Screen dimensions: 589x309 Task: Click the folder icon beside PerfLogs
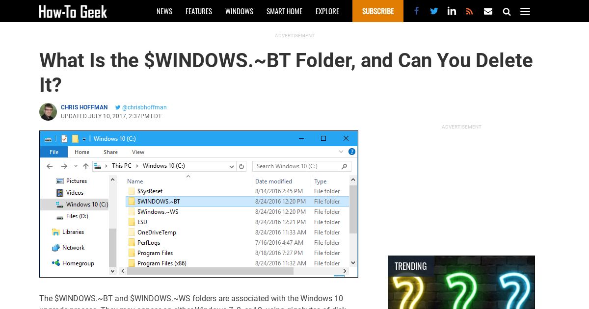(x=131, y=243)
